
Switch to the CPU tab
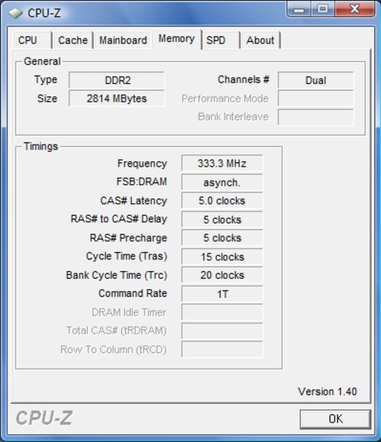pyautogui.click(x=32, y=41)
